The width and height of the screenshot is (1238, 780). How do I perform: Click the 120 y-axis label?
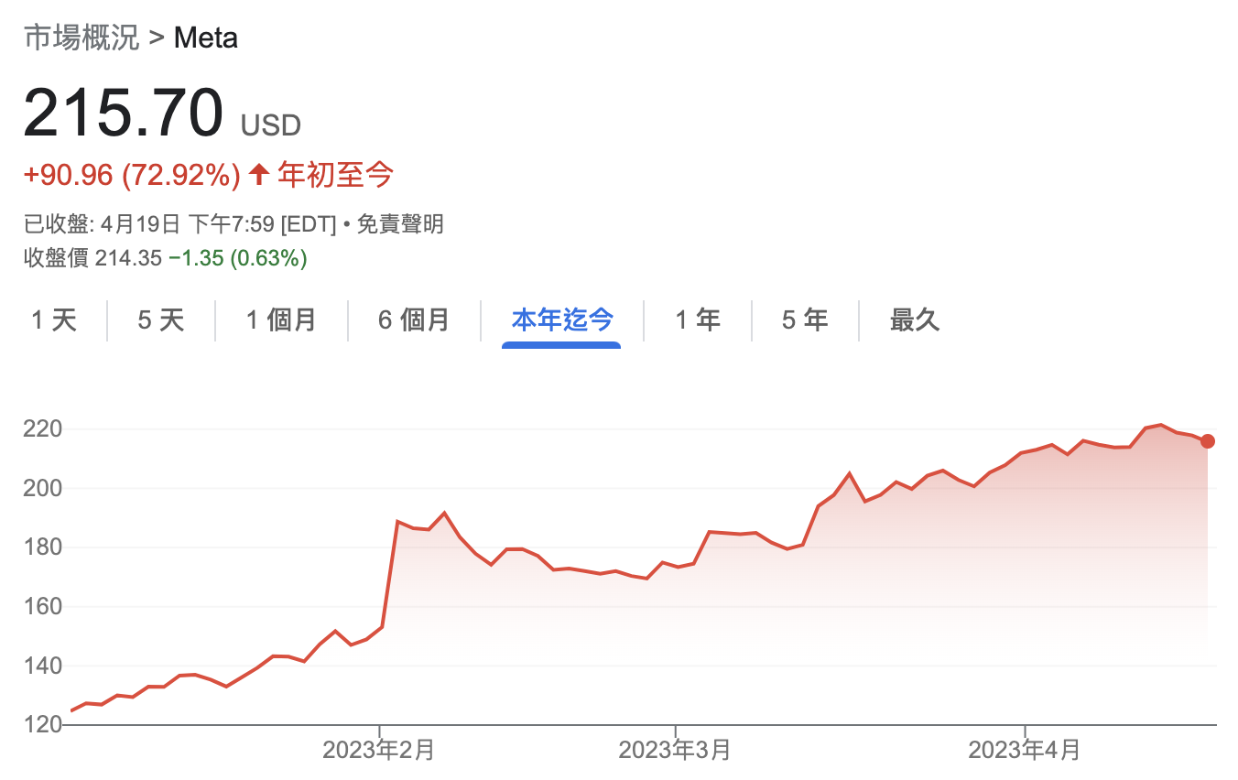click(42, 725)
